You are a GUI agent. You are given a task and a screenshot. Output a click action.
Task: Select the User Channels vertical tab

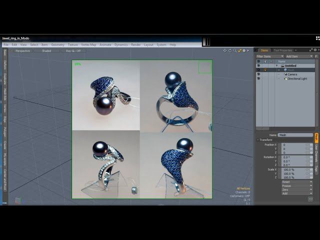[316, 154]
